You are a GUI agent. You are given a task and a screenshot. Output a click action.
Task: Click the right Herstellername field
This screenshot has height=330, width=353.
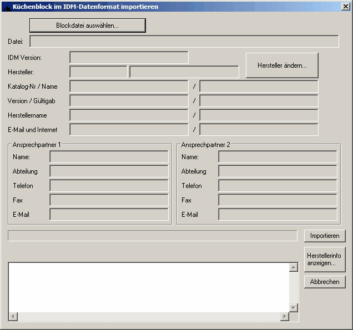pyautogui.click(x=259, y=115)
